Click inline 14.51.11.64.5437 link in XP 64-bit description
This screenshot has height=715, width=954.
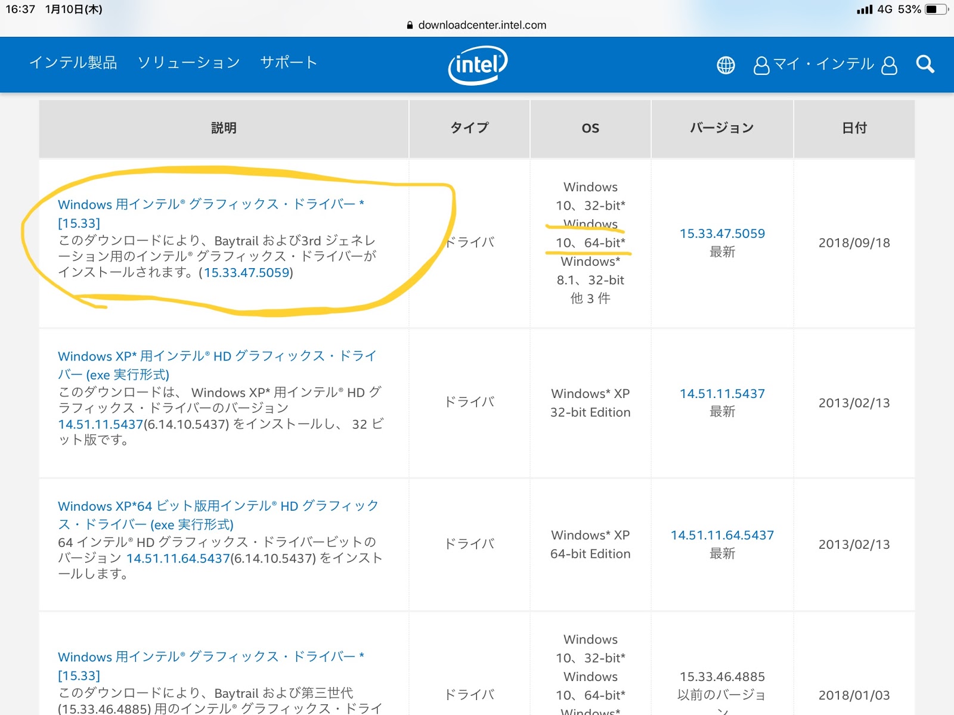coord(178,558)
